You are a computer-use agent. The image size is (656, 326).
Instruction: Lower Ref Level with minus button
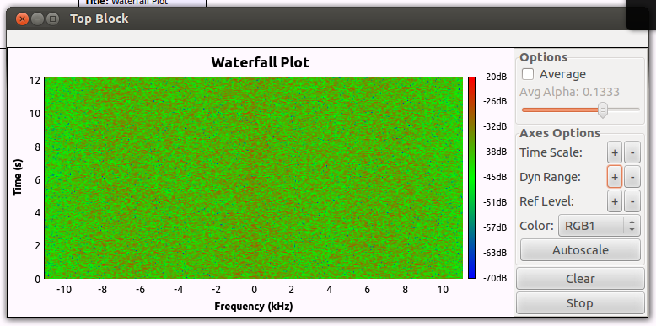632,201
